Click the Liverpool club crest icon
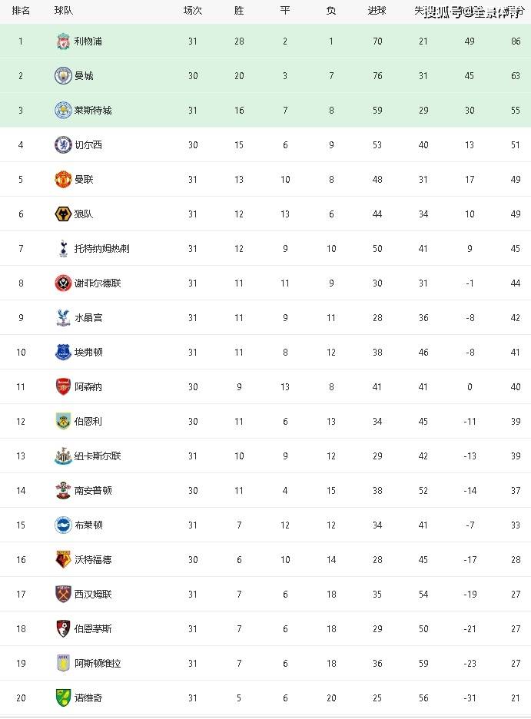Screen dimensions: 531x719 (63, 41)
